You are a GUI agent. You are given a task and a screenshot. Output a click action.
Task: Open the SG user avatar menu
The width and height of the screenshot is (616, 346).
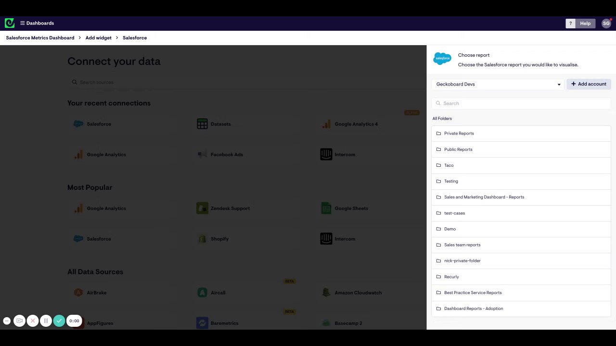[x=606, y=23]
